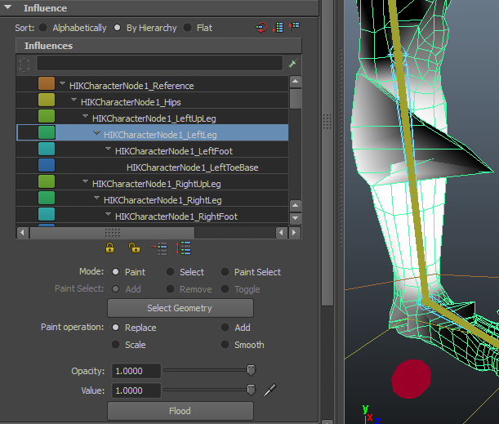Click the red circular arrow icon near Sort

point(261,28)
